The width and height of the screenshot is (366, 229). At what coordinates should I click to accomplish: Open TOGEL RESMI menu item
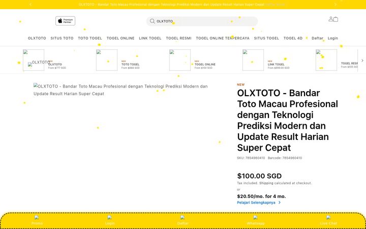[178, 38]
